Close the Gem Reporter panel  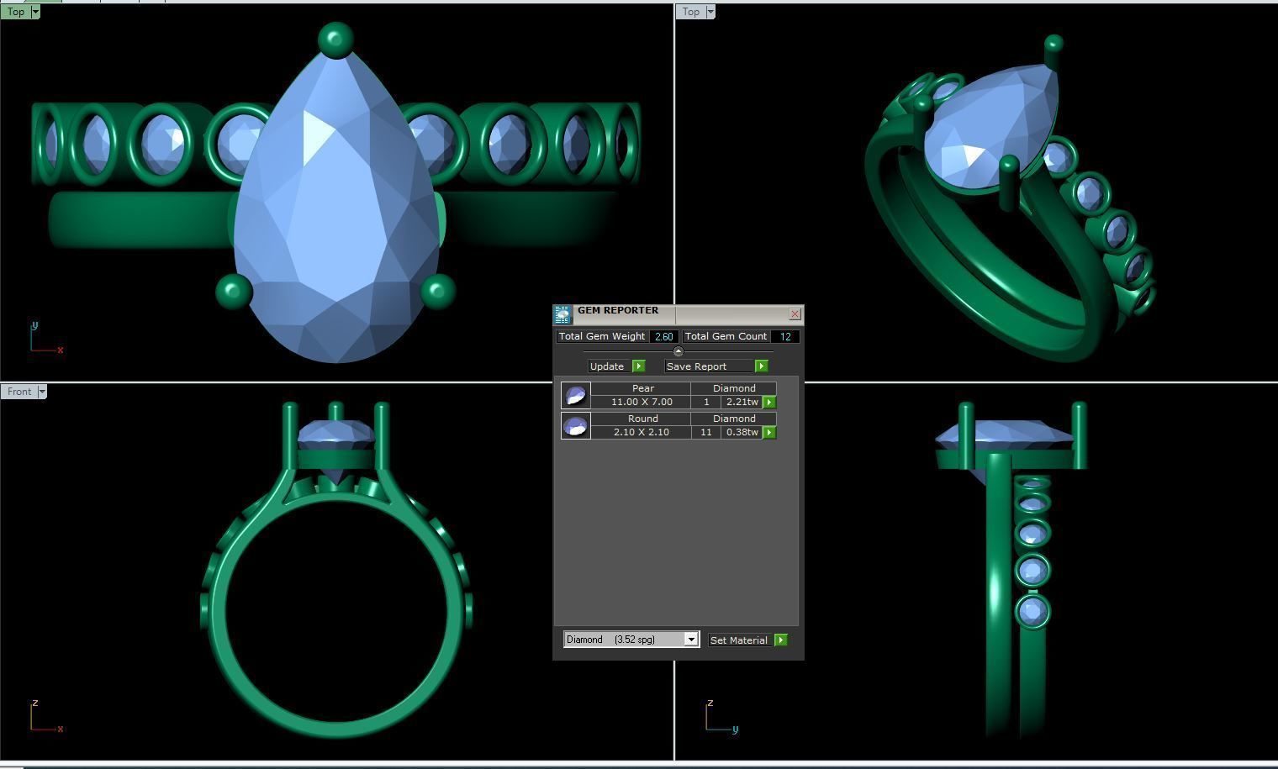coord(795,314)
